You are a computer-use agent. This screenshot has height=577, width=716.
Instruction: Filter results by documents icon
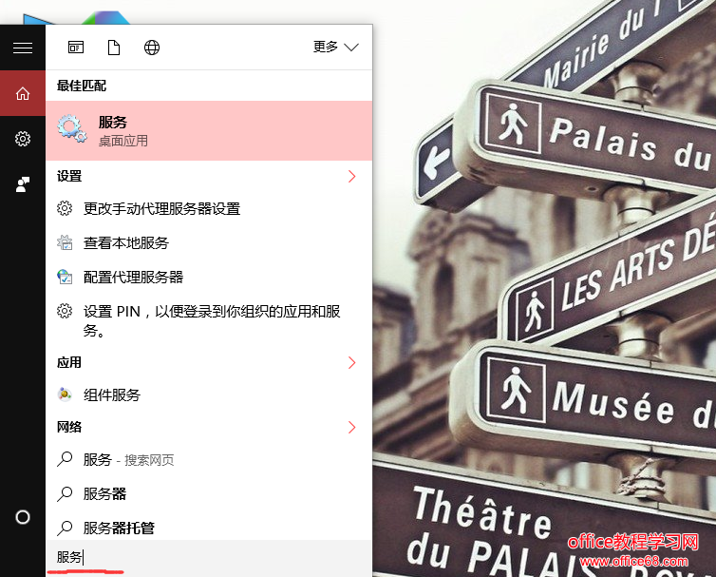pyautogui.click(x=114, y=48)
